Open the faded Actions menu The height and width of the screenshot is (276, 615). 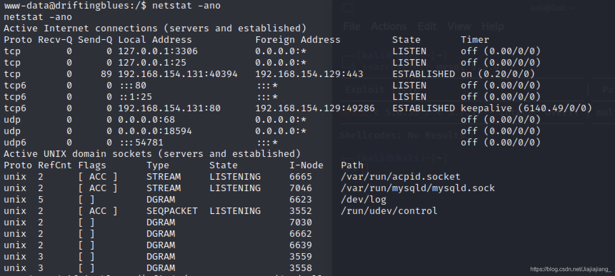pos(389,26)
